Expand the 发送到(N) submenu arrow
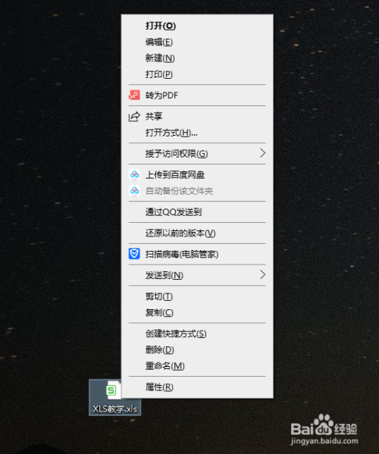 pos(262,274)
